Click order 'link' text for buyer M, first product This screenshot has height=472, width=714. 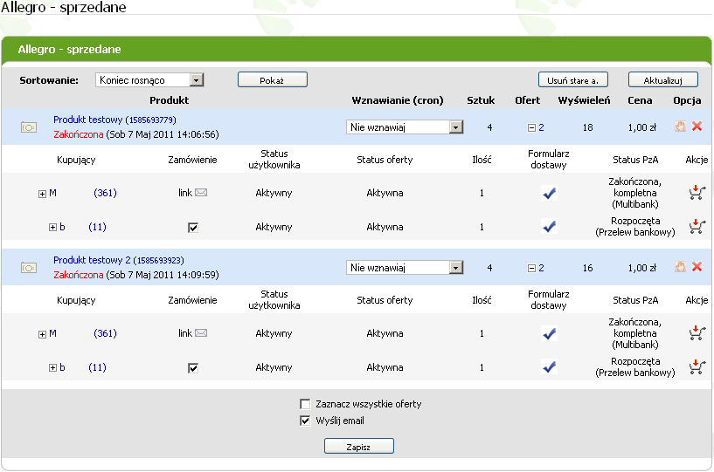point(185,193)
